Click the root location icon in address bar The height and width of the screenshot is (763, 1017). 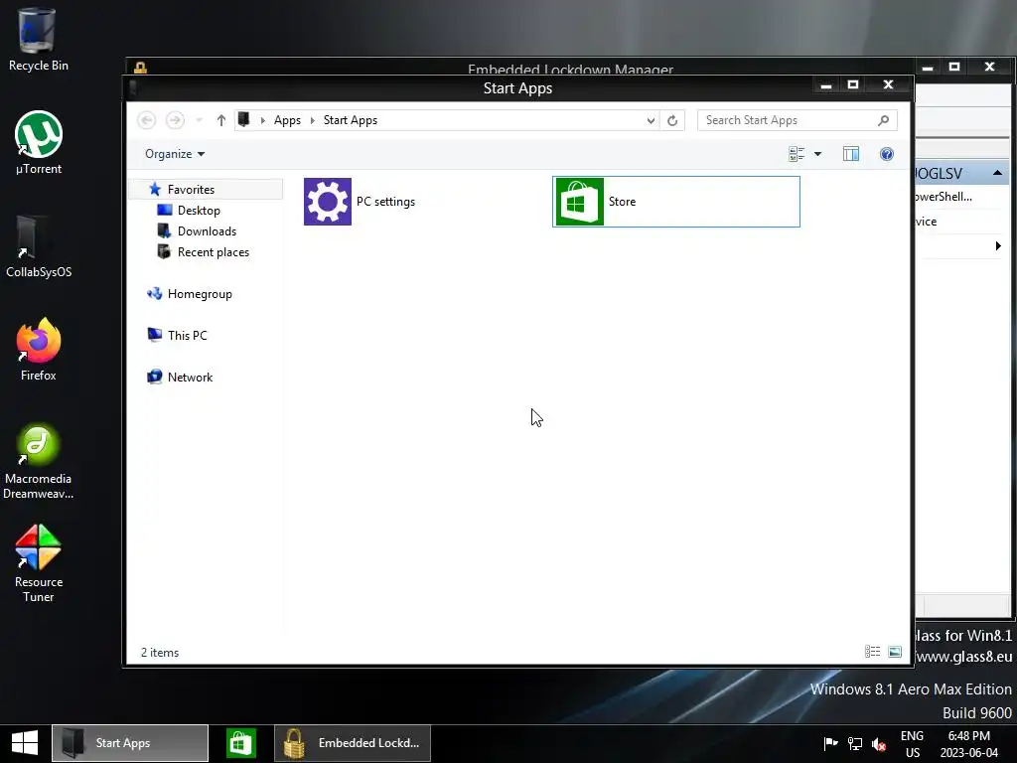(244, 119)
